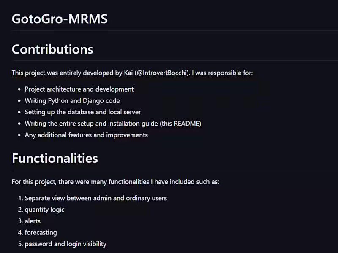This screenshot has width=338, height=253.
Task: Select the 'quantity logic' list item
Action: click(44, 210)
